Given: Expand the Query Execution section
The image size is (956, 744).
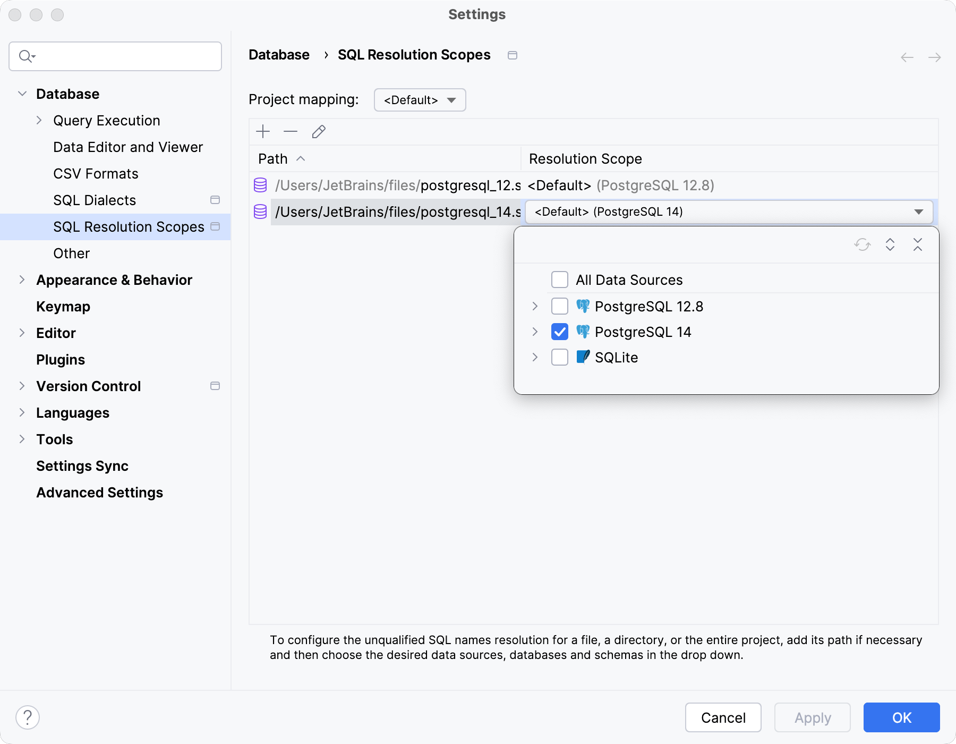Looking at the screenshot, I should pyautogui.click(x=39, y=120).
